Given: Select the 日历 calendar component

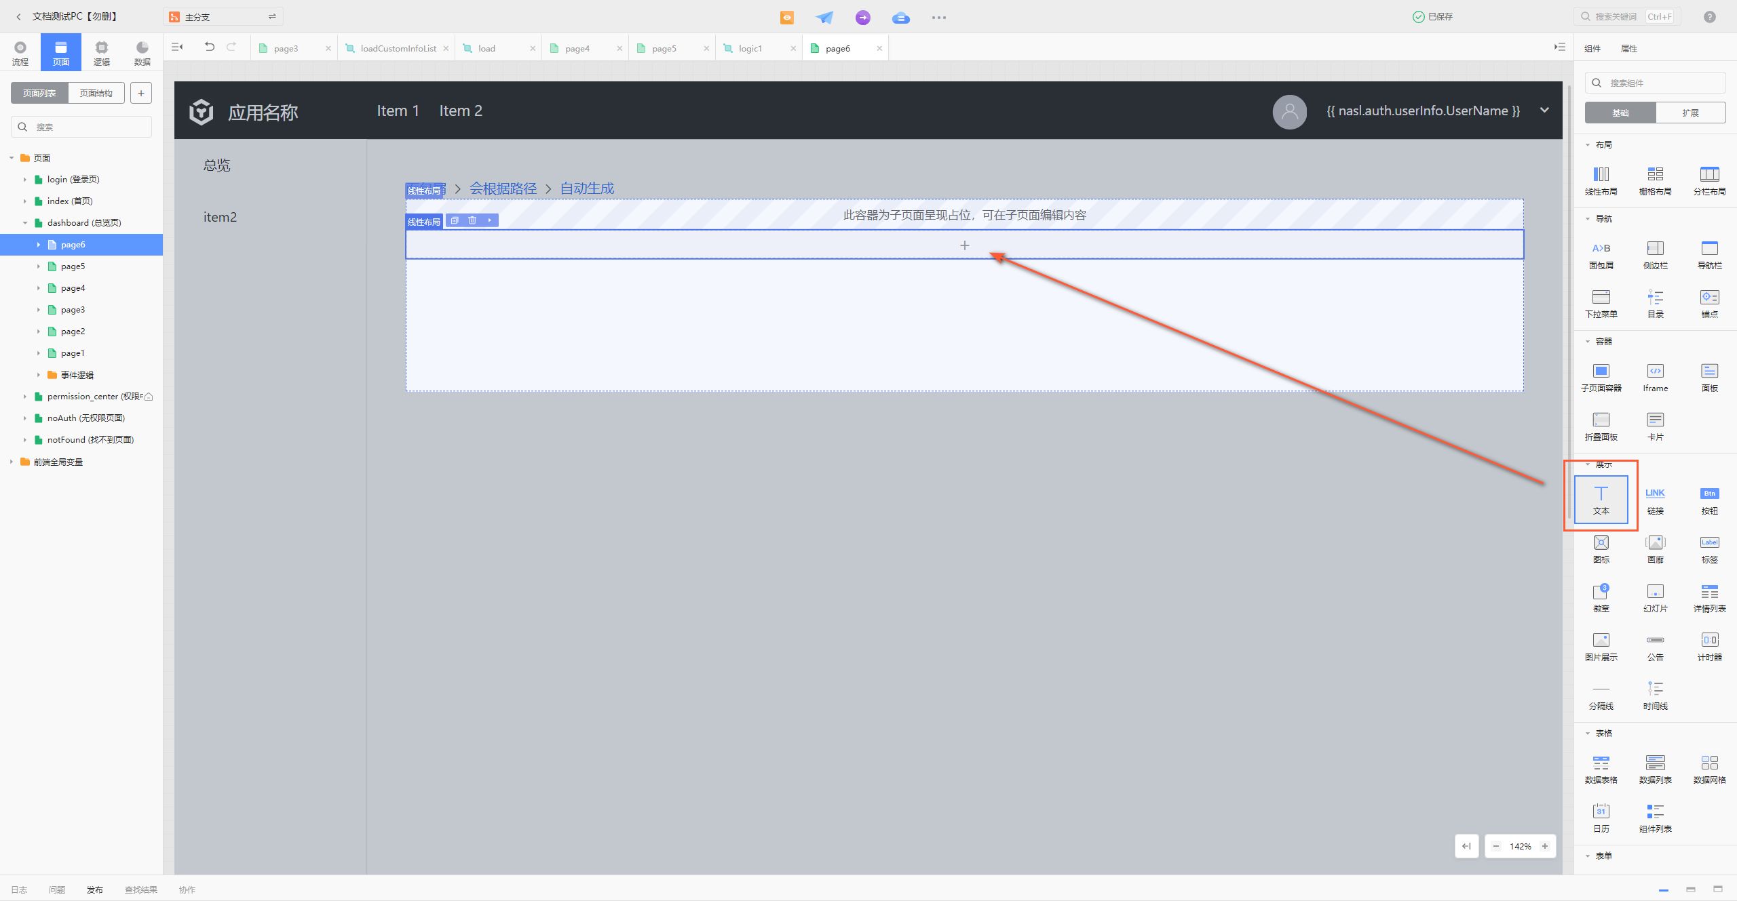Looking at the screenshot, I should point(1601,818).
